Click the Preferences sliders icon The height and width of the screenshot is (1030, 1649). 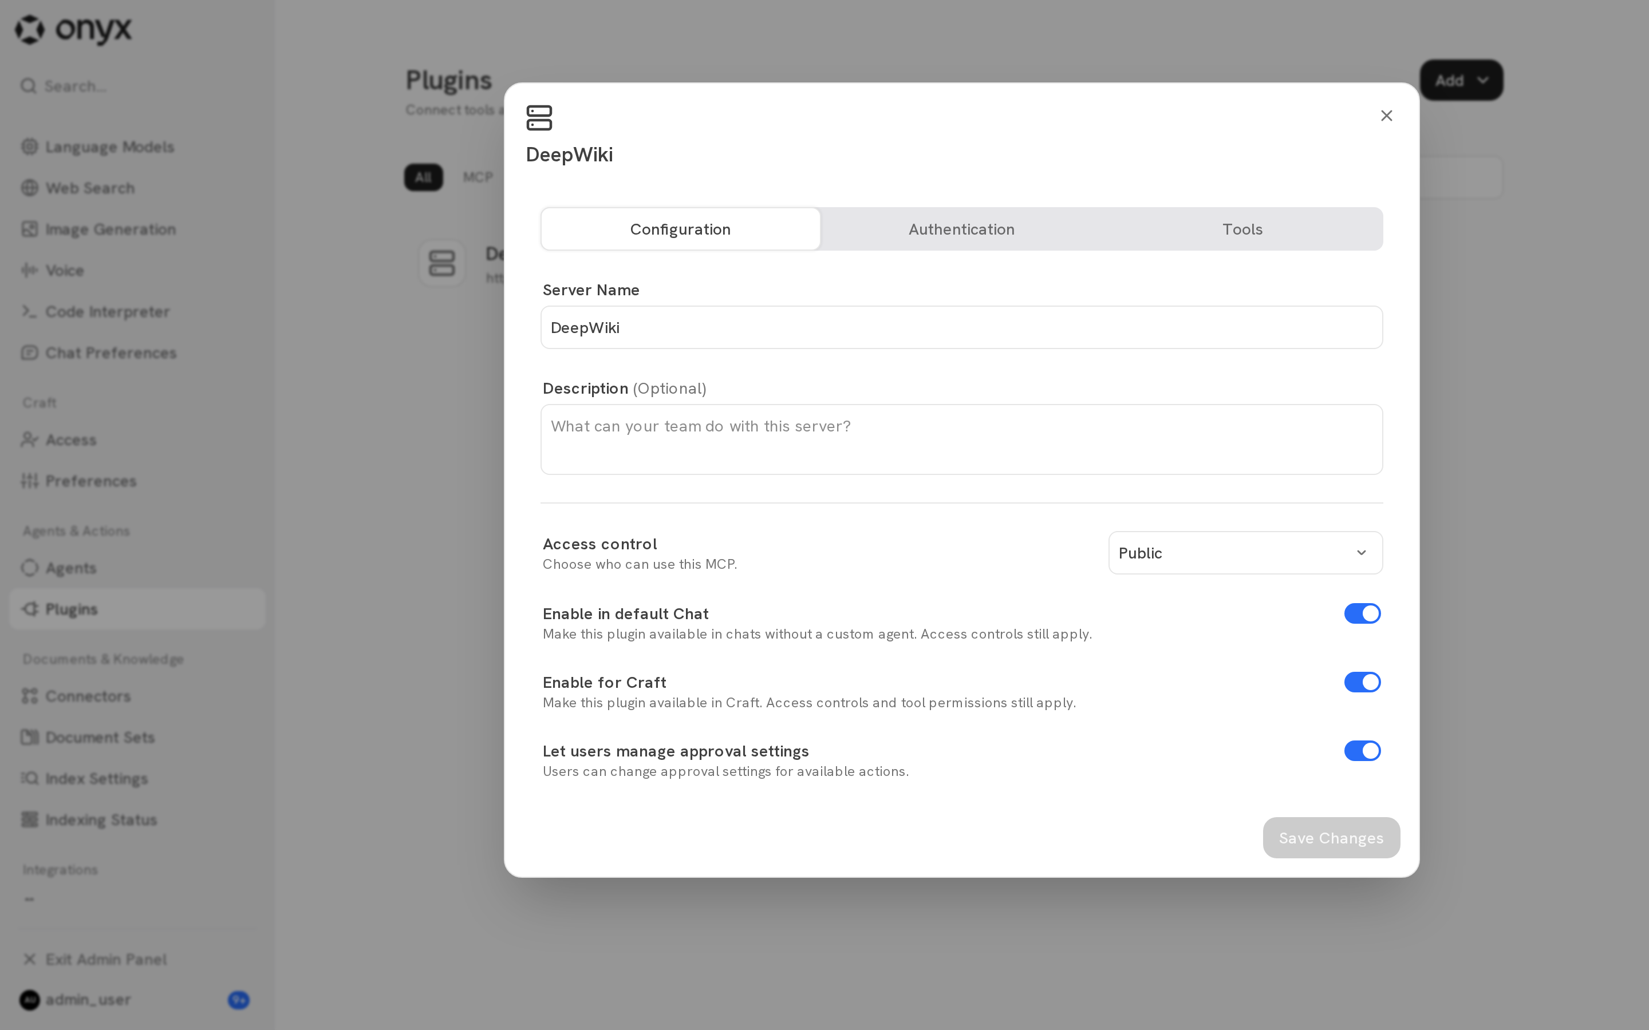(29, 481)
